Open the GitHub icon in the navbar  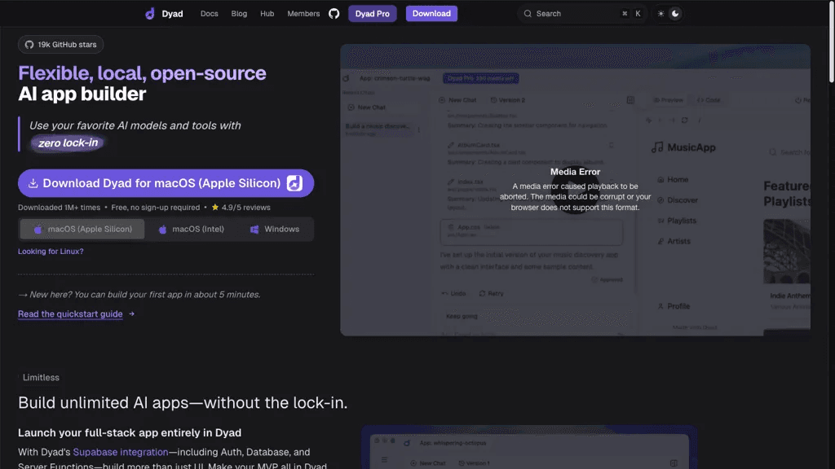click(334, 13)
